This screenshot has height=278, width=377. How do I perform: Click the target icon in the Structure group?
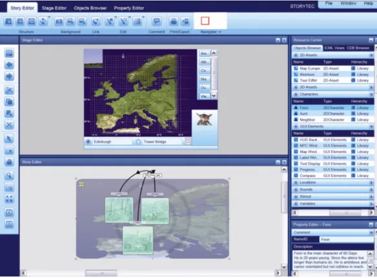point(32,21)
